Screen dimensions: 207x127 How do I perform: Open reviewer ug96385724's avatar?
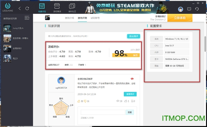tap(61, 80)
